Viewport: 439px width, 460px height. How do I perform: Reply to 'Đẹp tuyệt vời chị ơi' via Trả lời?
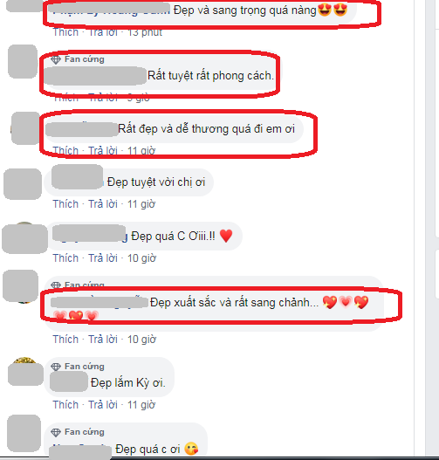[103, 204]
